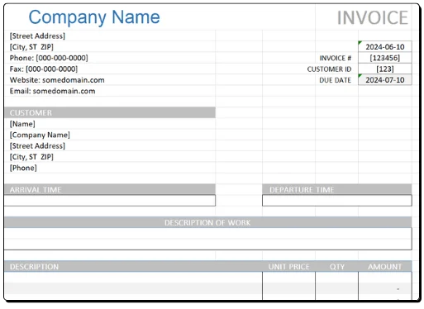Image resolution: width=424 pixels, height=309 pixels.
Task: Select the company [Street Address] cell under Company Name
Action: tap(110, 36)
